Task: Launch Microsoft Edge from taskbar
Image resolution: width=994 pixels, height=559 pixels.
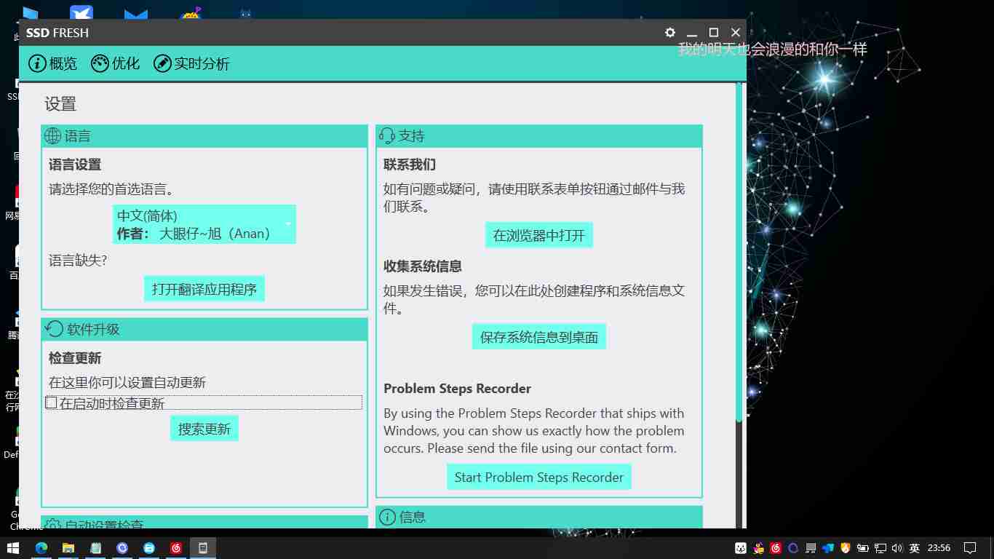Action: (41, 547)
